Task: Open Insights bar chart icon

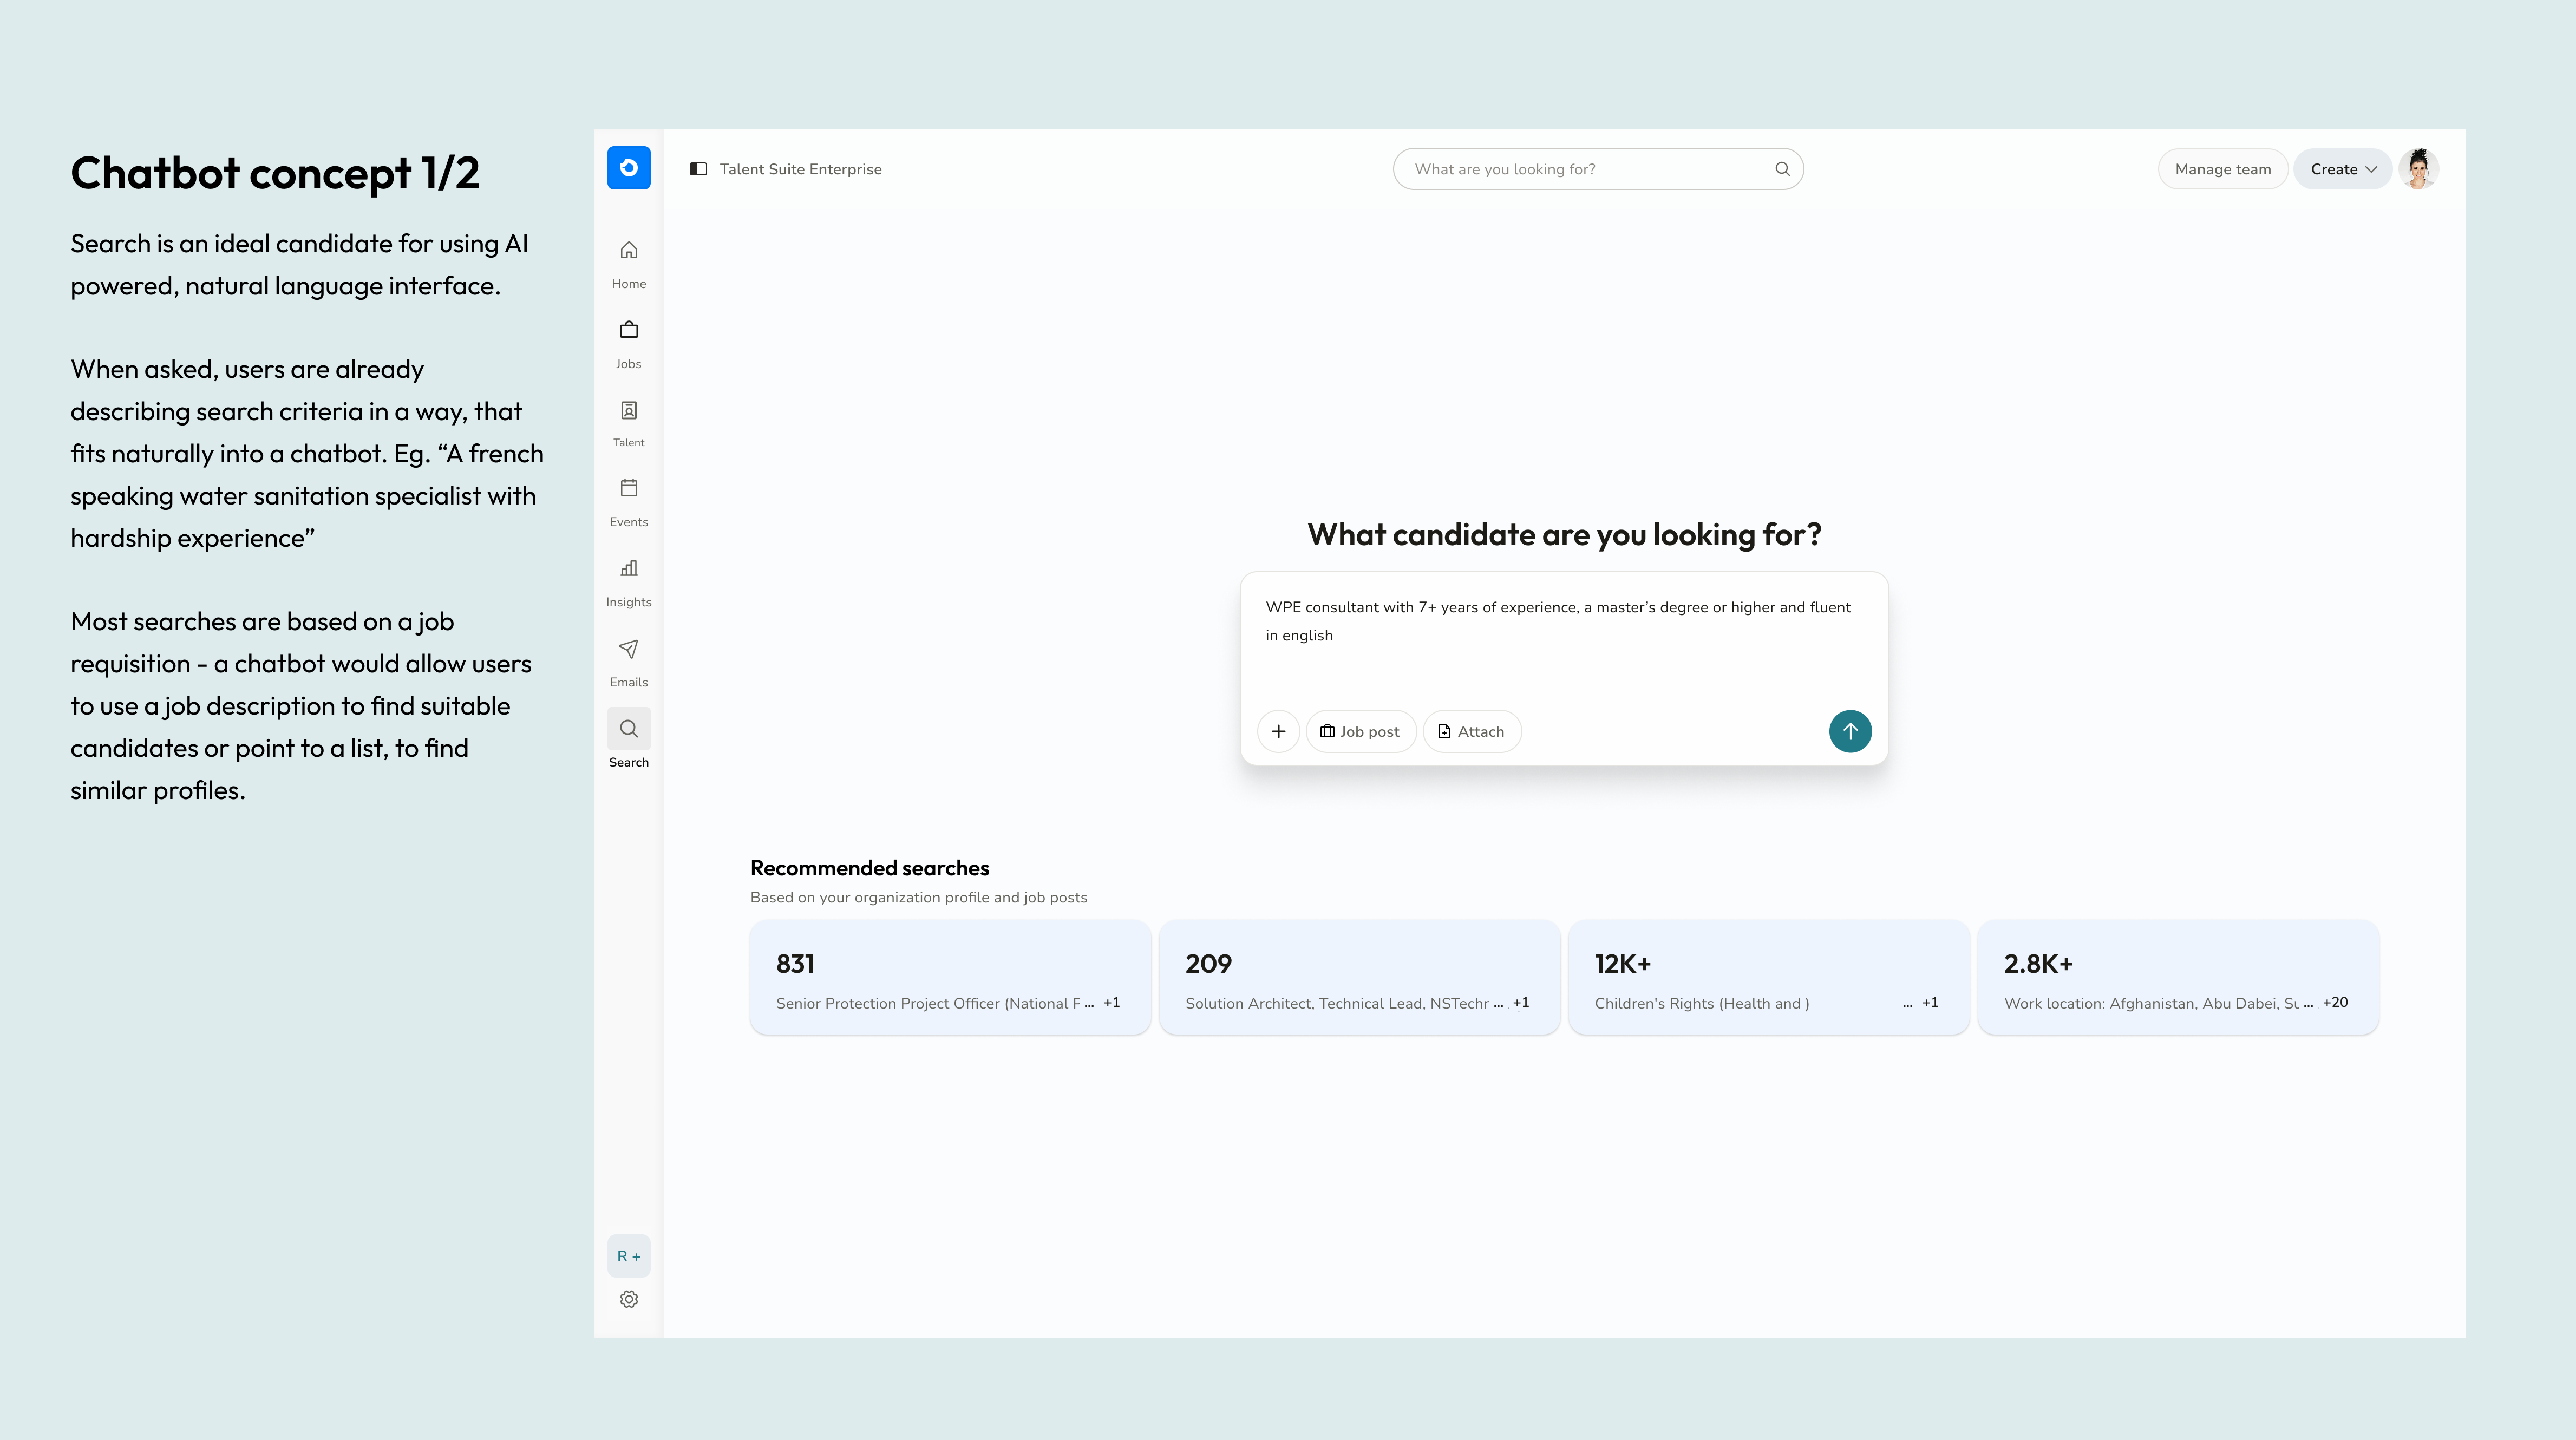Action: 628,569
